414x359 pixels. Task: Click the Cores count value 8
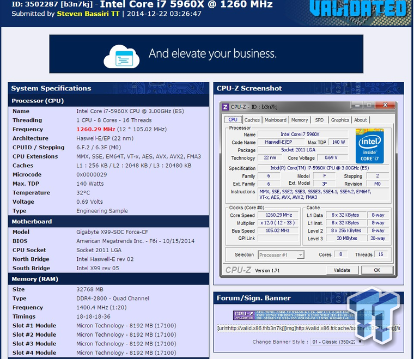(x=340, y=254)
